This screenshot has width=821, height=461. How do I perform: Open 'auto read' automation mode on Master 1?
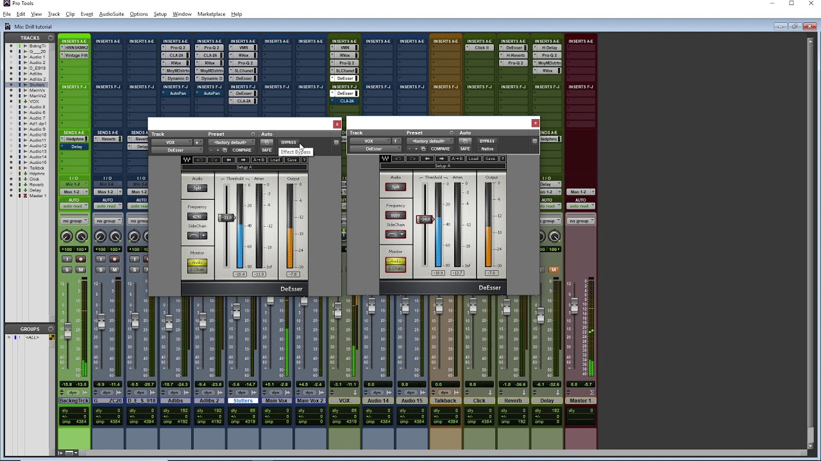pyautogui.click(x=580, y=206)
